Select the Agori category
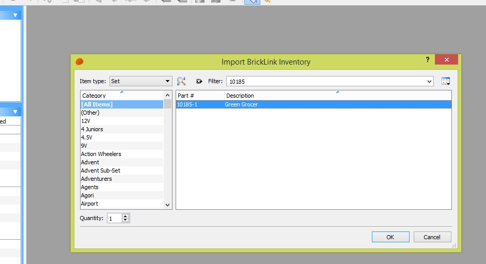The image size is (486, 264). [122, 195]
